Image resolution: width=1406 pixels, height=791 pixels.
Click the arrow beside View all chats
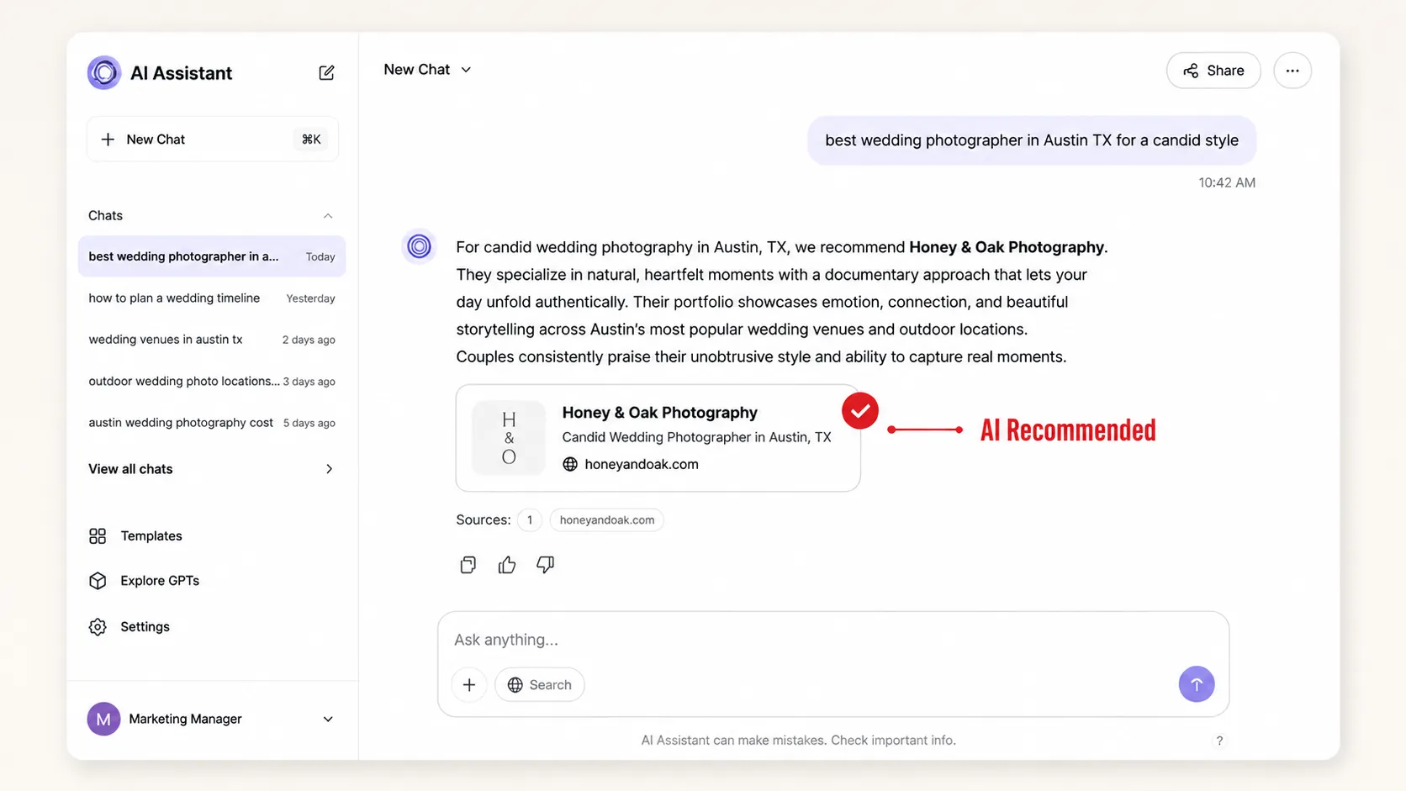329,469
